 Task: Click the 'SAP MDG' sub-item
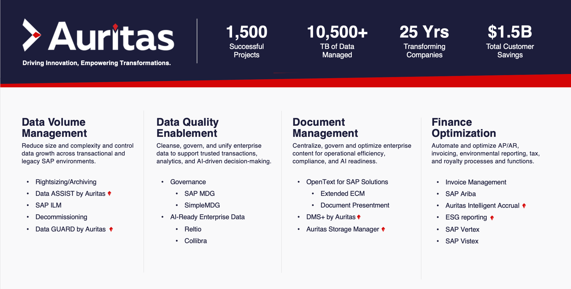click(200, 194)
